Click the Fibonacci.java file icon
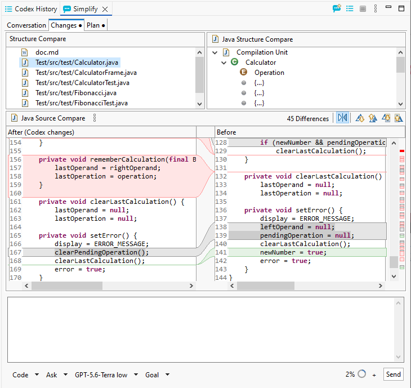Viewport: 411px width, 388px height. [25, 93]
